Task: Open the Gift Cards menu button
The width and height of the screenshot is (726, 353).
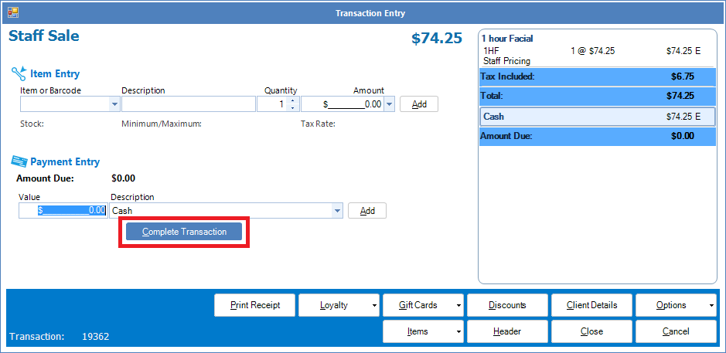Action: click(423, 305)
